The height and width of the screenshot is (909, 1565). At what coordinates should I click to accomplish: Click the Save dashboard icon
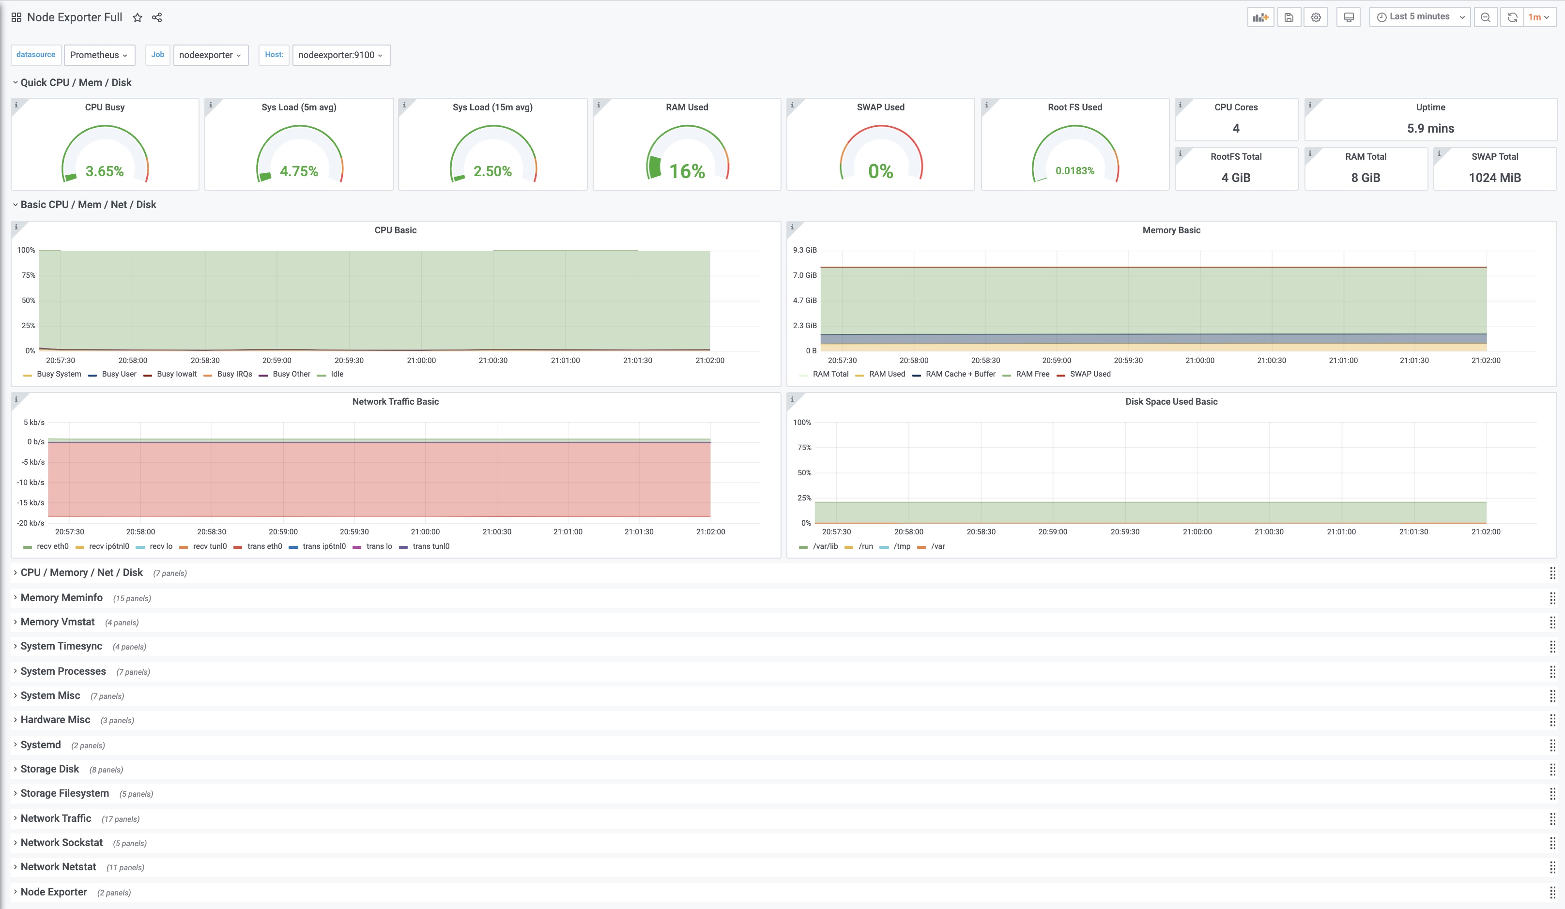1289,17
